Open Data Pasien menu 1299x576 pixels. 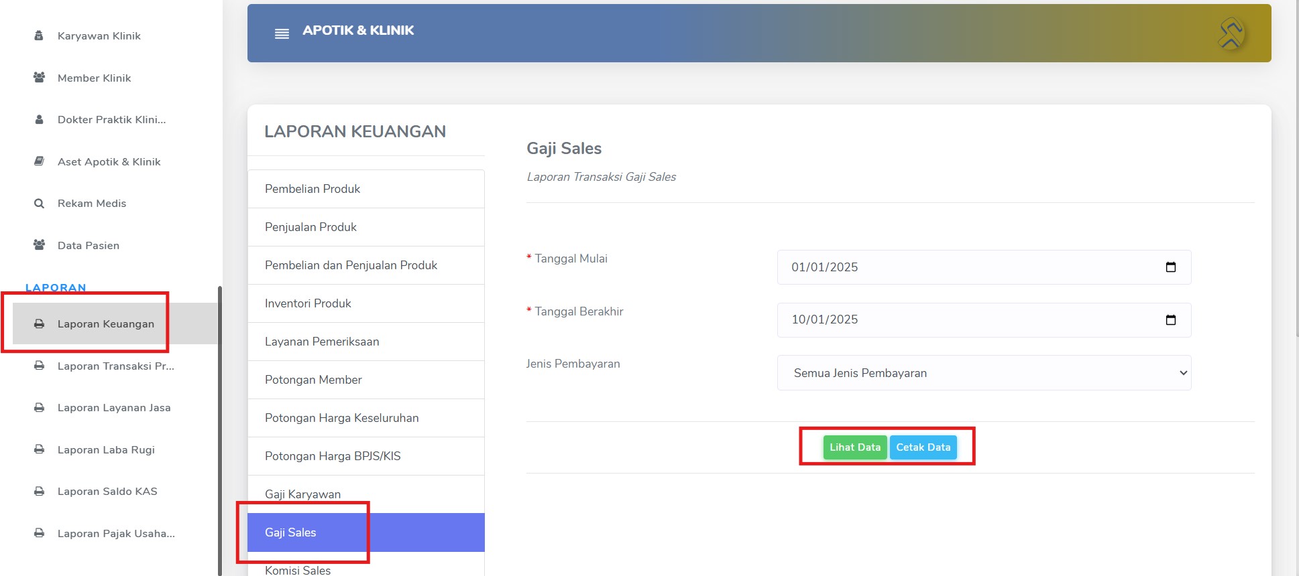88,245
